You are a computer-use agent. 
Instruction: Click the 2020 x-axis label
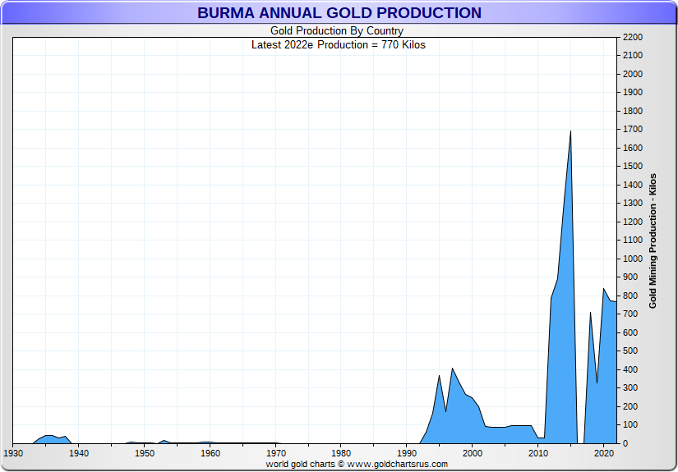click(605, 453)
